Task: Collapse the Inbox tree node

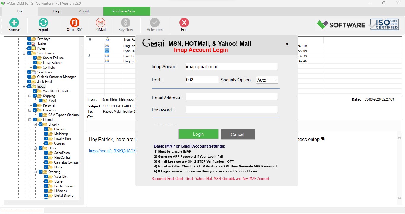Action: [x=24, y=86]
